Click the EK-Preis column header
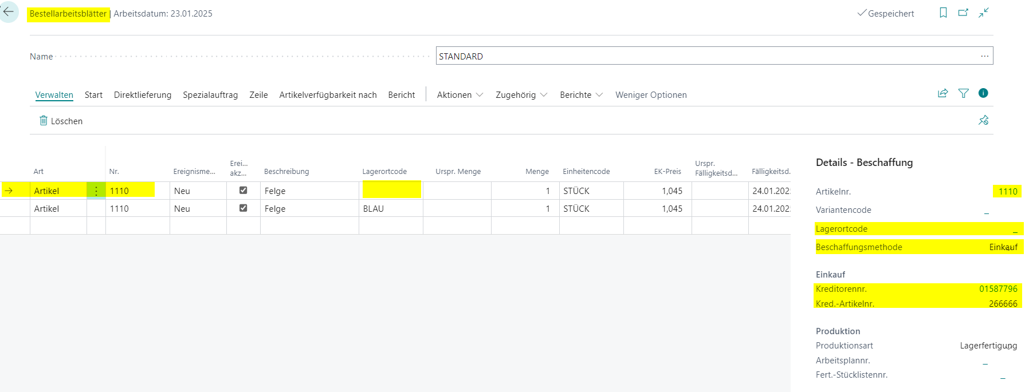Screen dimensions: 1025x392 (667, 172)
